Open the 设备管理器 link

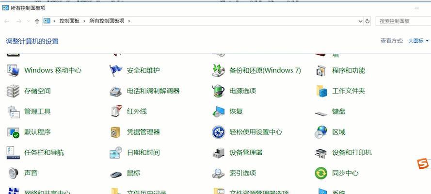[x=246, y=152]
